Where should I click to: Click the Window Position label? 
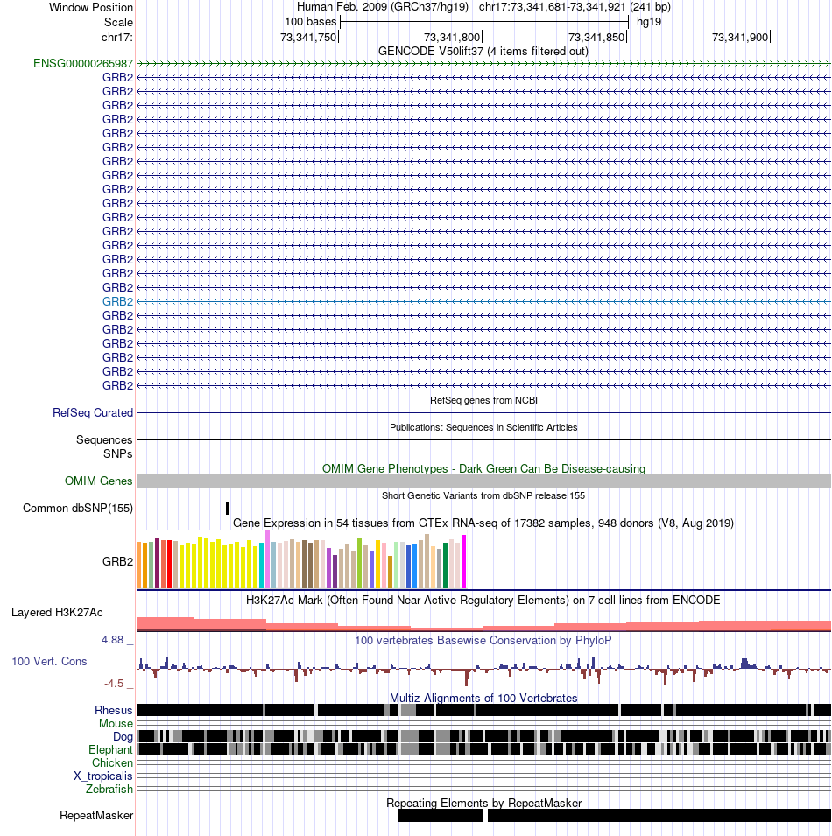91,8
